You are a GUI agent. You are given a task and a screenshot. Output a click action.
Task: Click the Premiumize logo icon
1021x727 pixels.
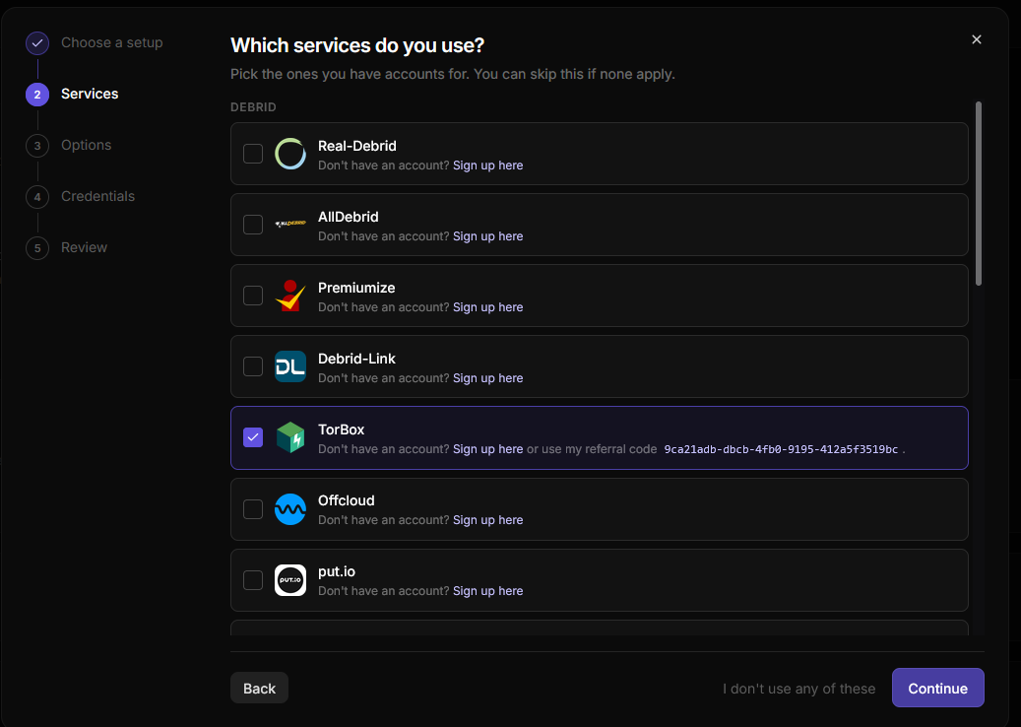(290, 296)
